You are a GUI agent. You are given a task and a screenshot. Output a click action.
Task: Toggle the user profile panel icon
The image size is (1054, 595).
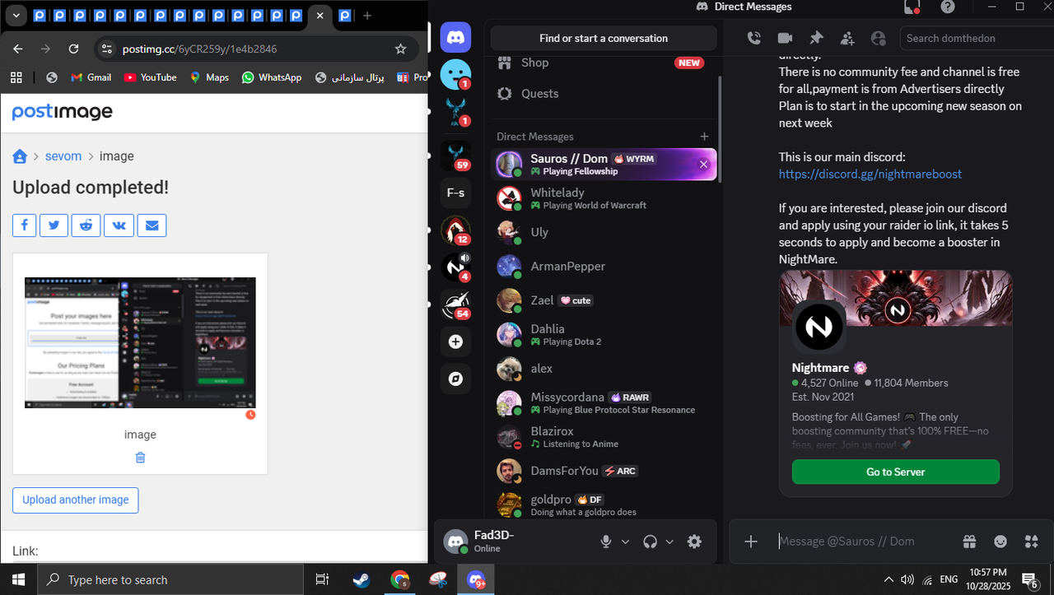click(x=878, y=38)
